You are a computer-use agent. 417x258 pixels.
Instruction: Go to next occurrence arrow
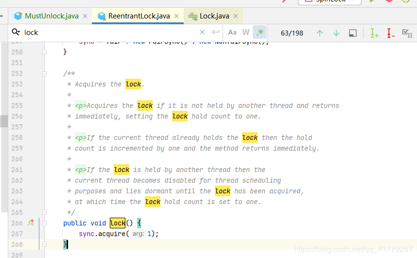coord(336,33)
